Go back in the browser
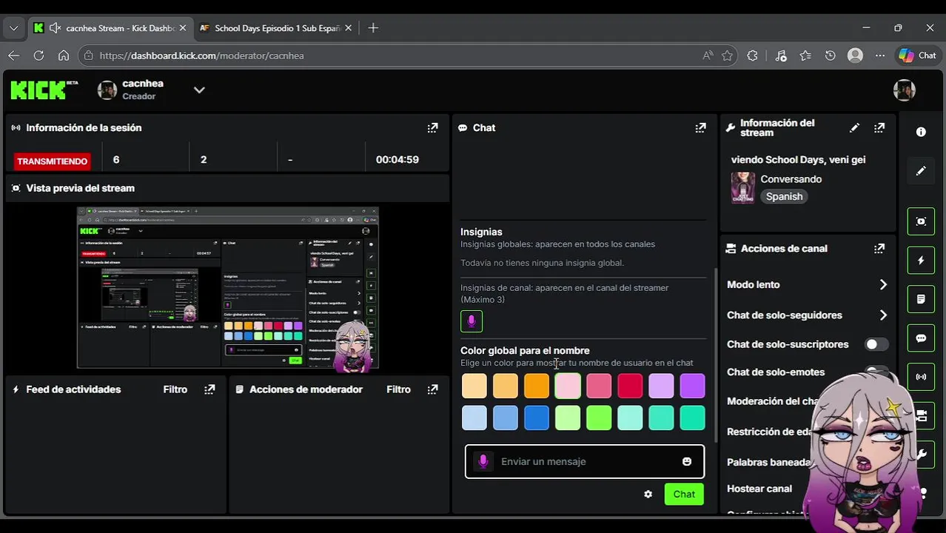946x533 pixels. point(13,56)
